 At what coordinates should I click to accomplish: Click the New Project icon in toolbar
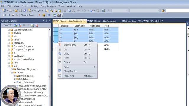point(4,11)
